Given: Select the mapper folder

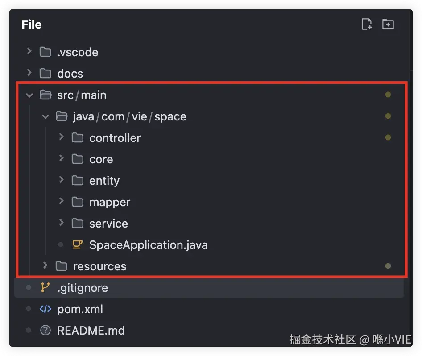Looking at the screenshot, I should coord(110,202).
